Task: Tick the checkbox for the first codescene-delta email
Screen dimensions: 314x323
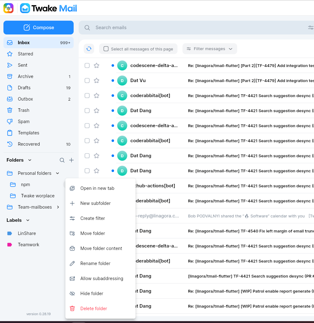Action: pos(87,65)
